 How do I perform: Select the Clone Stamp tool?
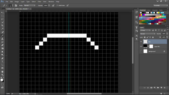click(x=2, y=39)
